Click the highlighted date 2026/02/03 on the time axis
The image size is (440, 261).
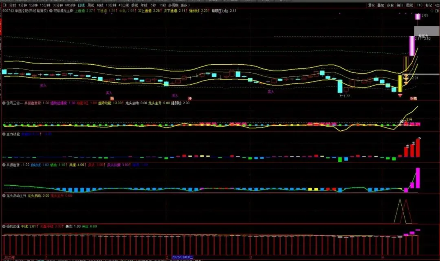[183, 257]
